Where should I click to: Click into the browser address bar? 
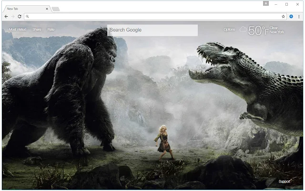point(154,17)
